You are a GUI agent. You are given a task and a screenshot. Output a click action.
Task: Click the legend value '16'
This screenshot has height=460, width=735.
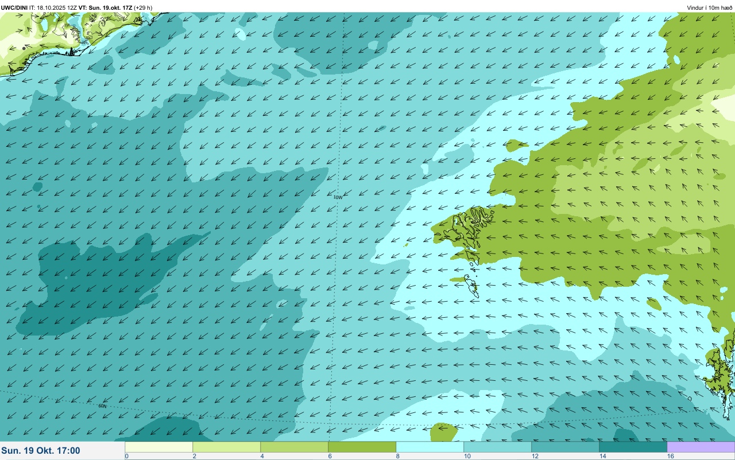coord(671,456)
